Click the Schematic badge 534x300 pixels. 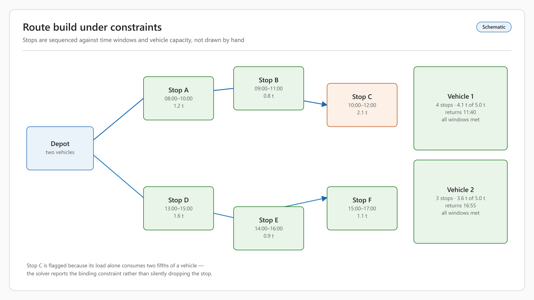(x=494, y=27)
